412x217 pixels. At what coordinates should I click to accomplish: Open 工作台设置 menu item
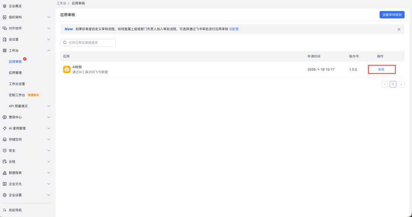17,84
